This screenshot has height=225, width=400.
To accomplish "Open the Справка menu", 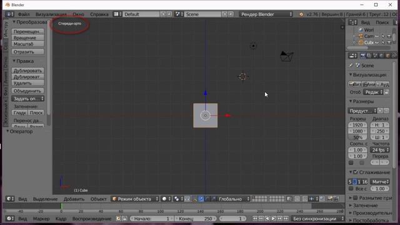I will tap(99, 14).
